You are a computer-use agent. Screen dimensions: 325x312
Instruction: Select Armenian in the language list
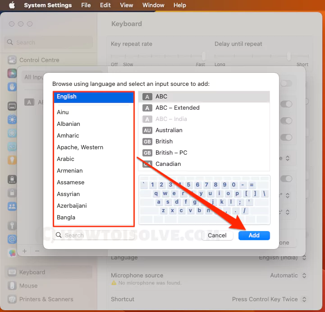(94, 170)
